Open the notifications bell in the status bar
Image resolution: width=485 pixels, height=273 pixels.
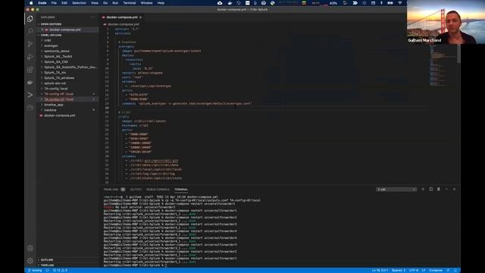[x=455, y=270]
